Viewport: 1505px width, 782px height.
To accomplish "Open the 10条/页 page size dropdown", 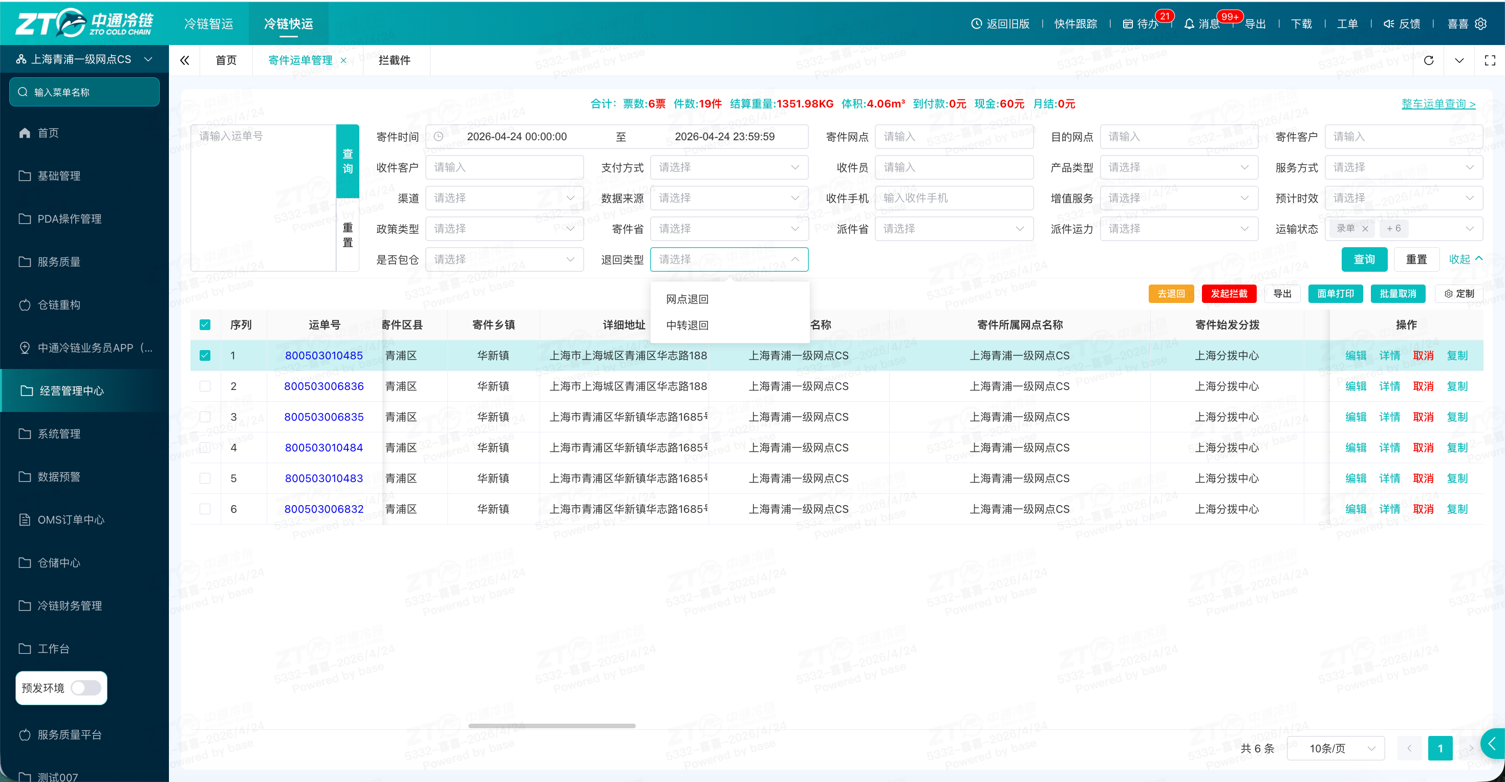I will [x=1336, y=748].
